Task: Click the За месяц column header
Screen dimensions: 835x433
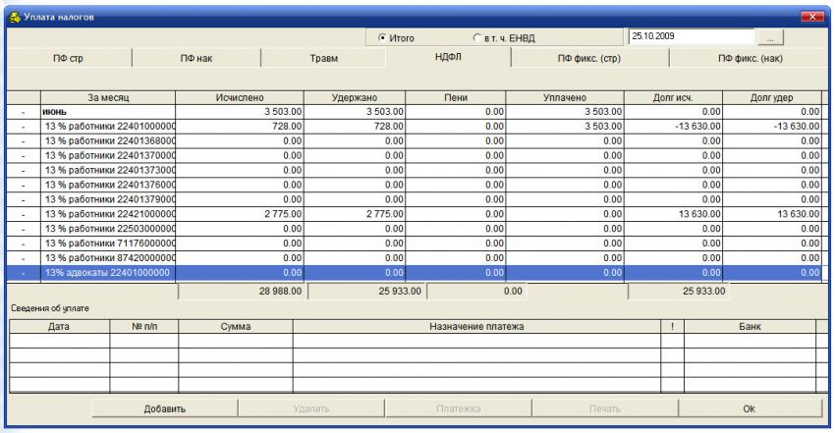Action: 106,98
